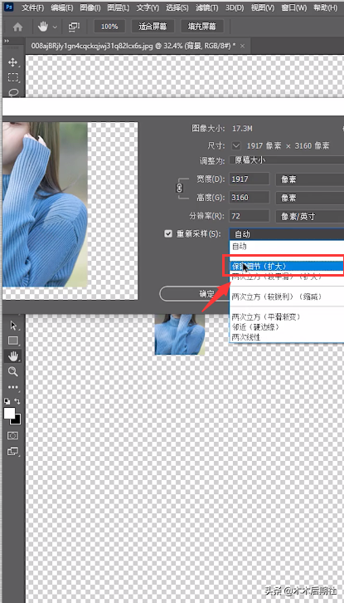Expand the 尺寸 unit dropdown arrow
The height and width of the screenshot is (603, 344).
click(x=236, y=145)
